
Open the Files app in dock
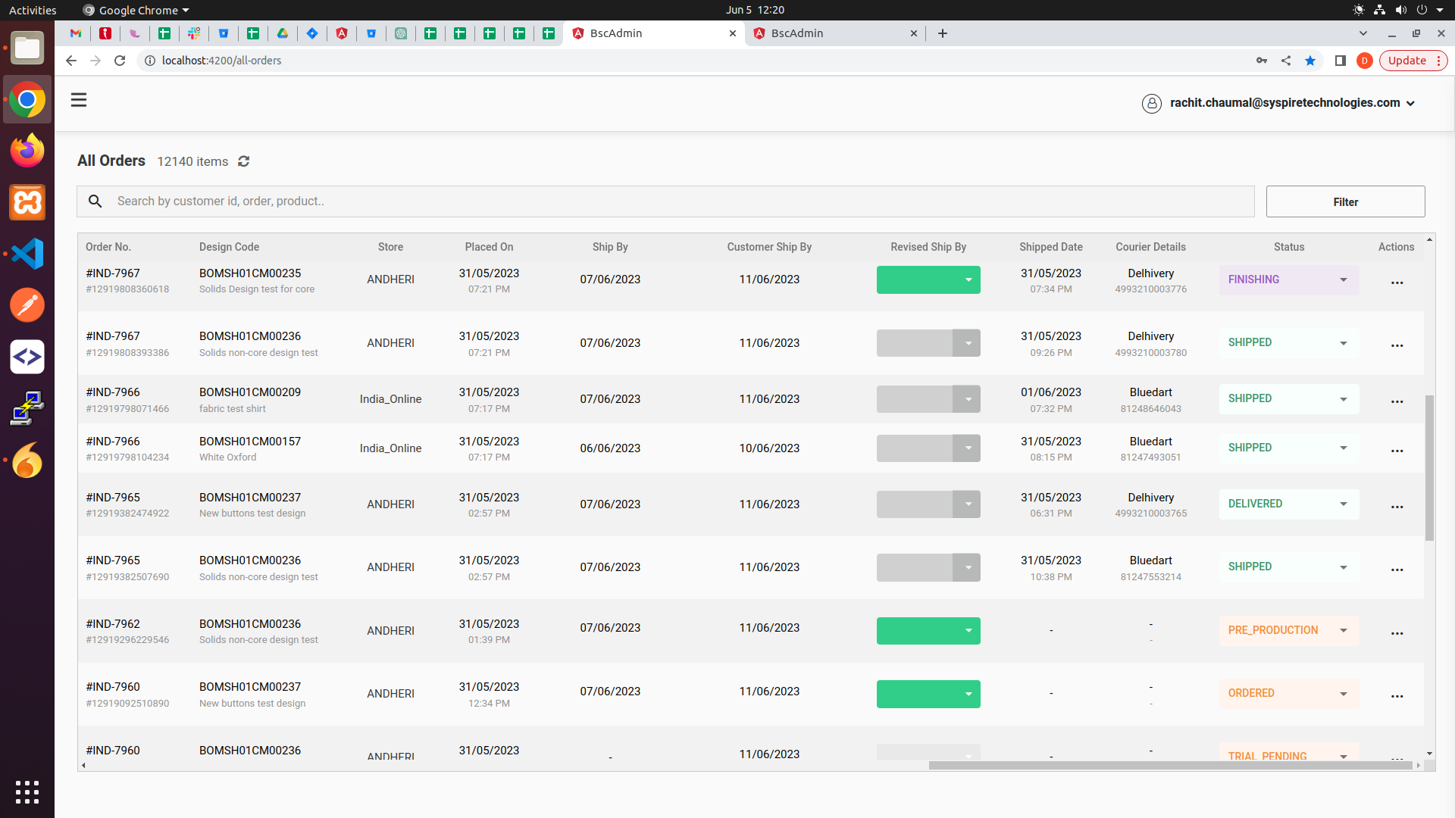(x=27, y=48)
